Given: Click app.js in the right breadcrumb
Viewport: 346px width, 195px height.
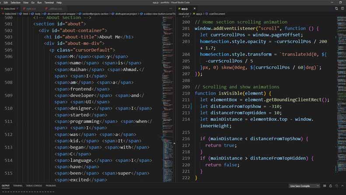Looking at the screenshot, I should point(199,14).
